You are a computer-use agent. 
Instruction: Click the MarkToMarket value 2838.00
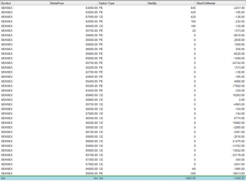(x=239, y=40)
